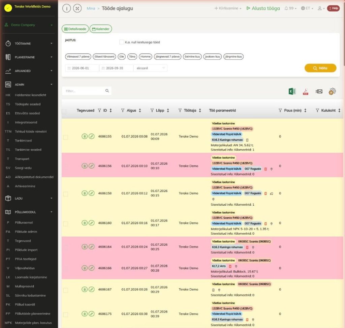This screenshot has height=328, width=345.
Task: Open the three-dot options menu
Action: click(x=66, y=8)
